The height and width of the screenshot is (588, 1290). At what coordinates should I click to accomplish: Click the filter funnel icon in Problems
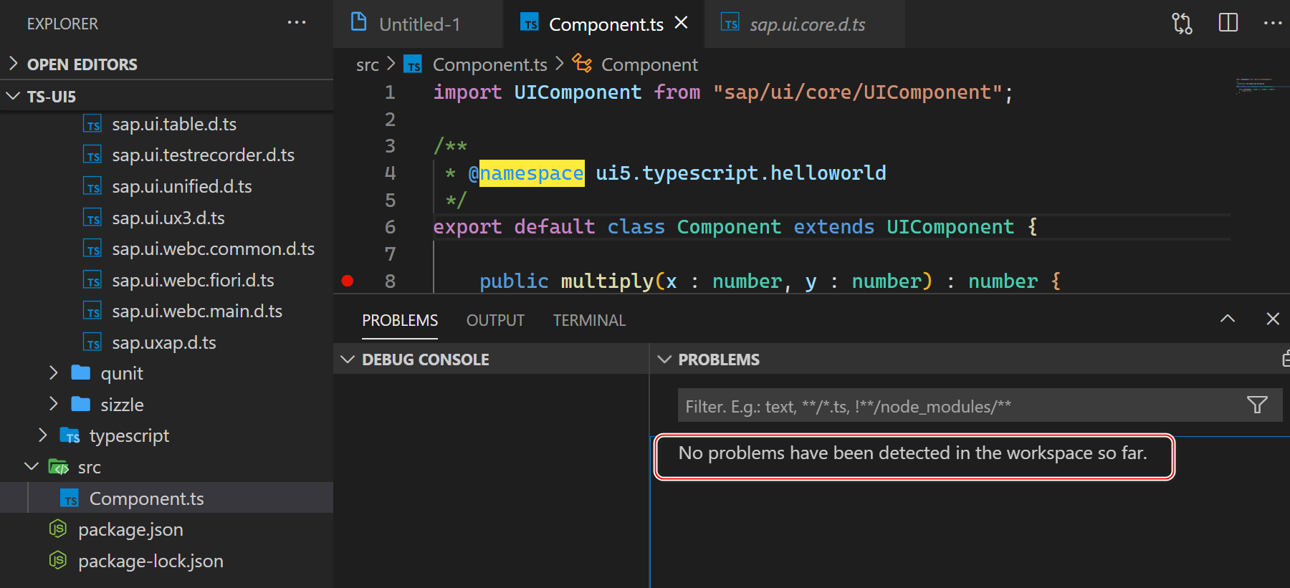(x=1257, y=405)
